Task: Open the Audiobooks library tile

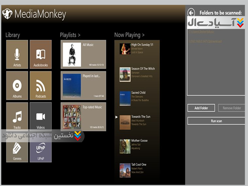Action: coord(41,54)
